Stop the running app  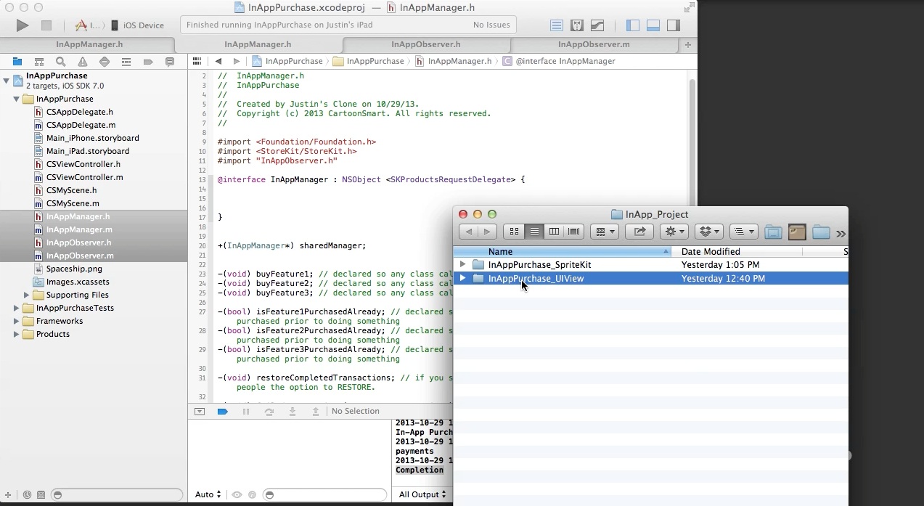click(46, 25)
